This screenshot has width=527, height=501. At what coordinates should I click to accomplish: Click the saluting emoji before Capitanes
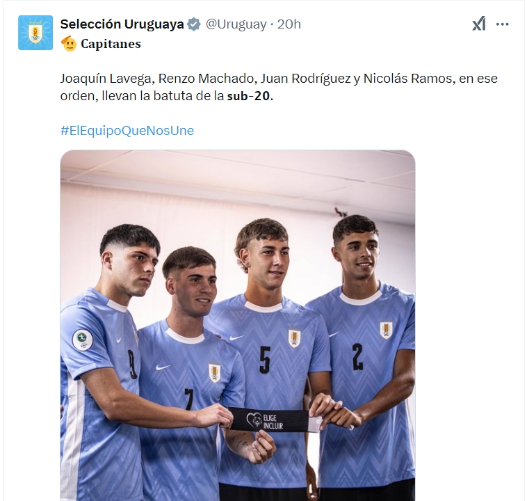click(x=69, y=44)
